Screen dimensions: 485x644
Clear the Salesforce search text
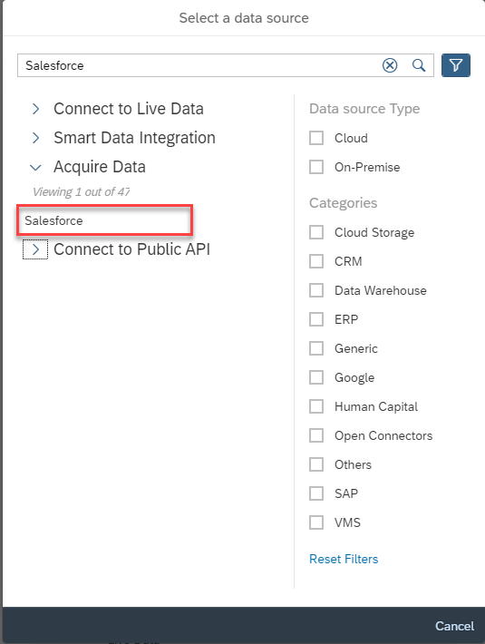pos(390,65)
